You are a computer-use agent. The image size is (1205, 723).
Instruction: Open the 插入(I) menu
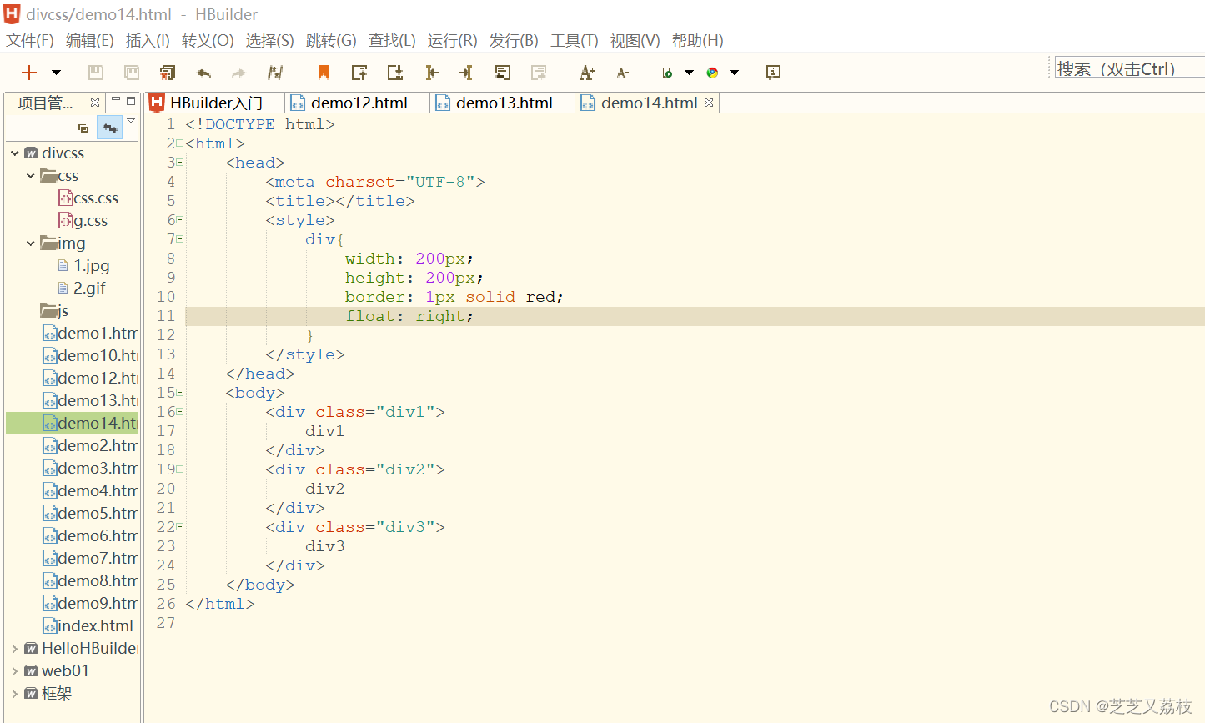click(148, 41)
